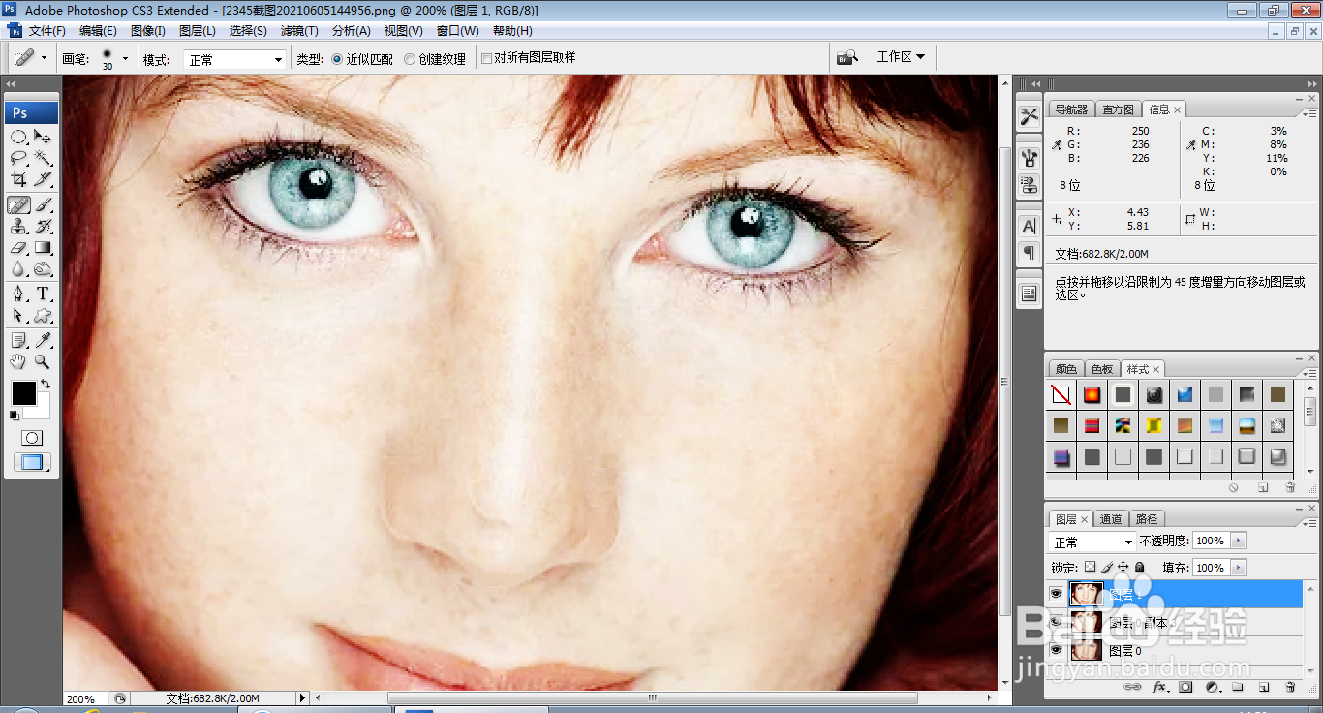Open 不透明度 opacity slider arrow
Screen dimensions: 1323x713
(1240, 541)
